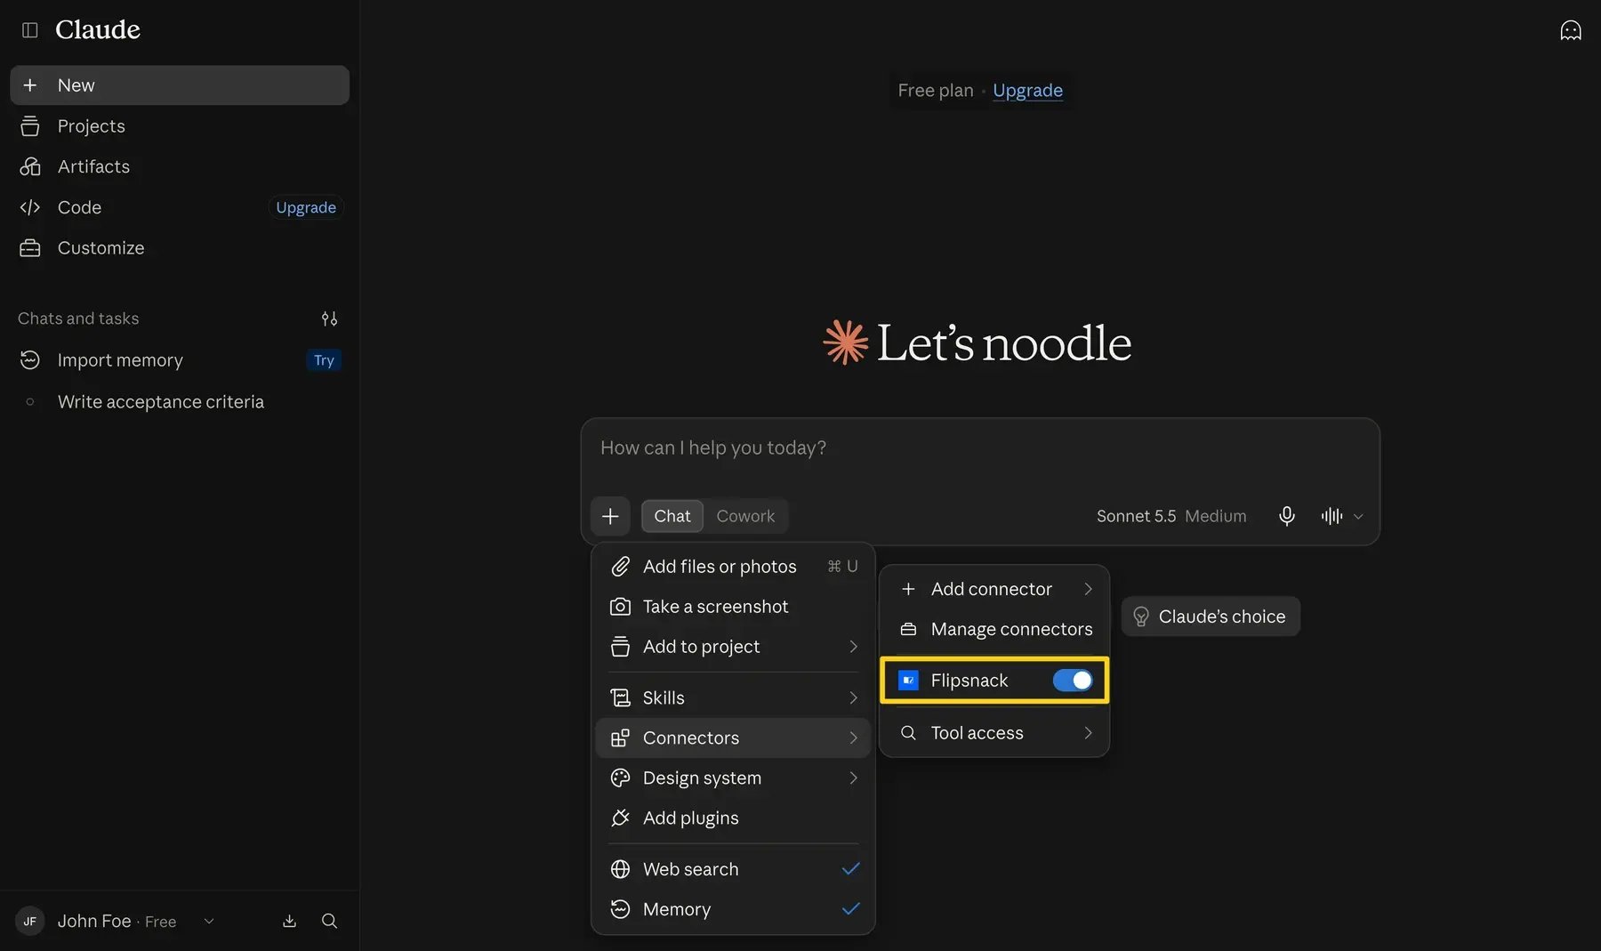Click the message input field

click(980, 448)
